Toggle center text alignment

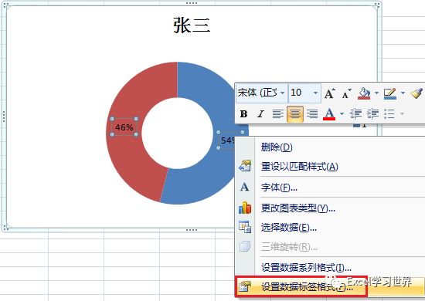click(295, 114)
